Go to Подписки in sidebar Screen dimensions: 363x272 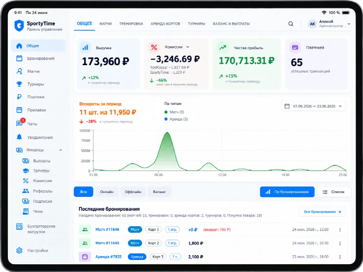(x=43, y=201)
